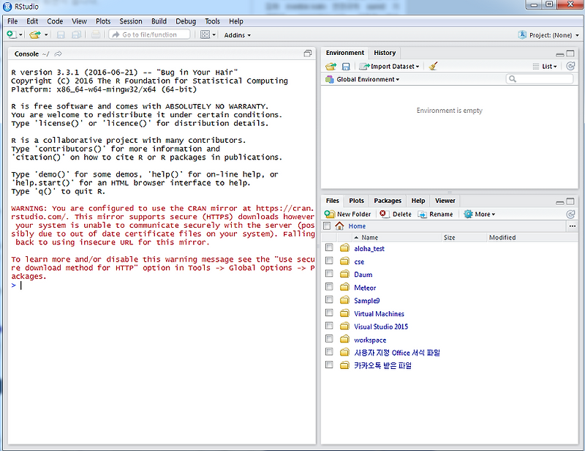Open the Addins dropdown
Screen dimensions: 585x451
click(237, 35)
